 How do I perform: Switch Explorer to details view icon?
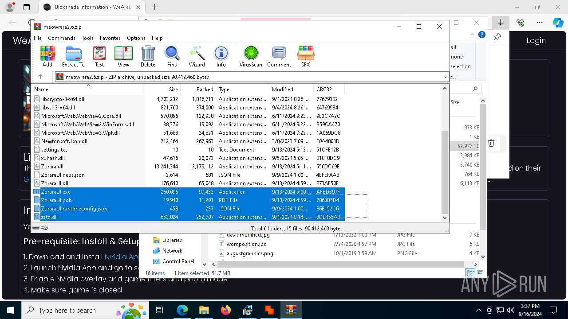(470, 273)
